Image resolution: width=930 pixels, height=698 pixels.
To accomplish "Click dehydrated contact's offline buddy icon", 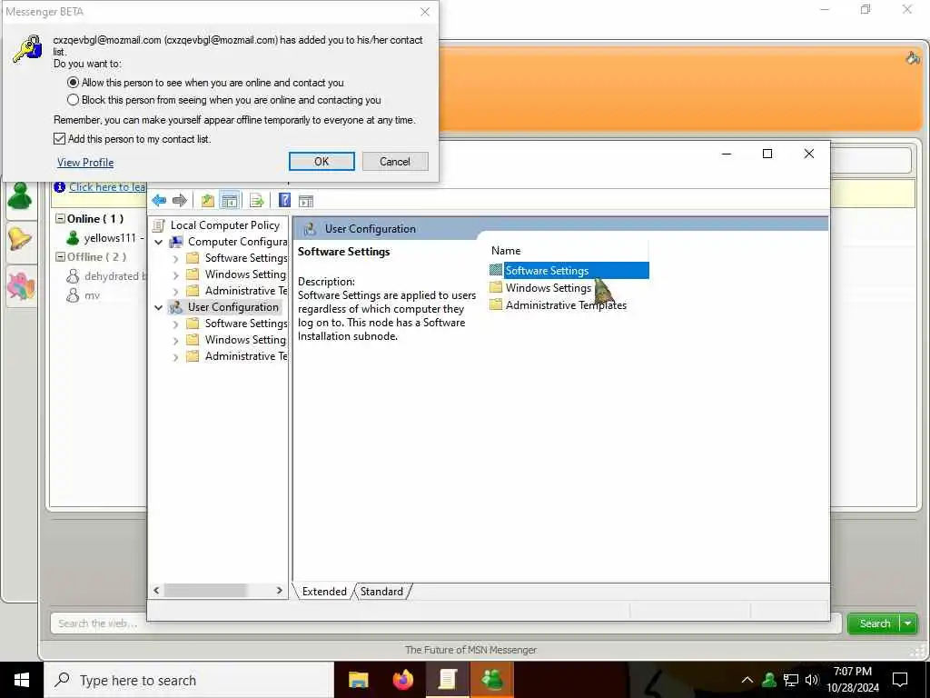I will click(x=73, y=276).
